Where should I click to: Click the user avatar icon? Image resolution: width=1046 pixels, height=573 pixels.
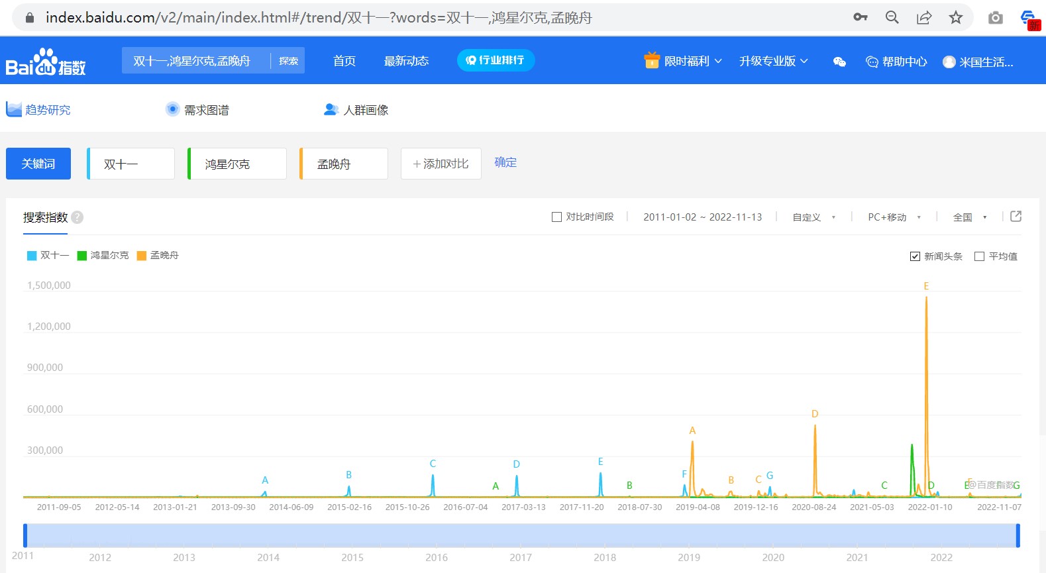click(949, 62)
